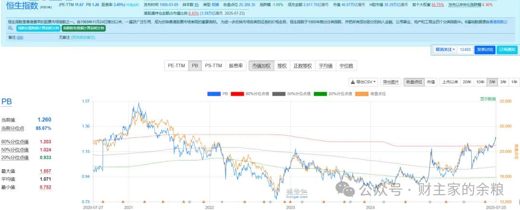This screenshot has height=210, width=520.
Task: Toggle 收盘点位 overlay on chart
Action: tap(414, 82)
